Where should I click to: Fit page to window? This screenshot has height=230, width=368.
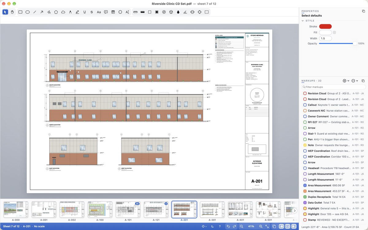[x=267, y=226]
